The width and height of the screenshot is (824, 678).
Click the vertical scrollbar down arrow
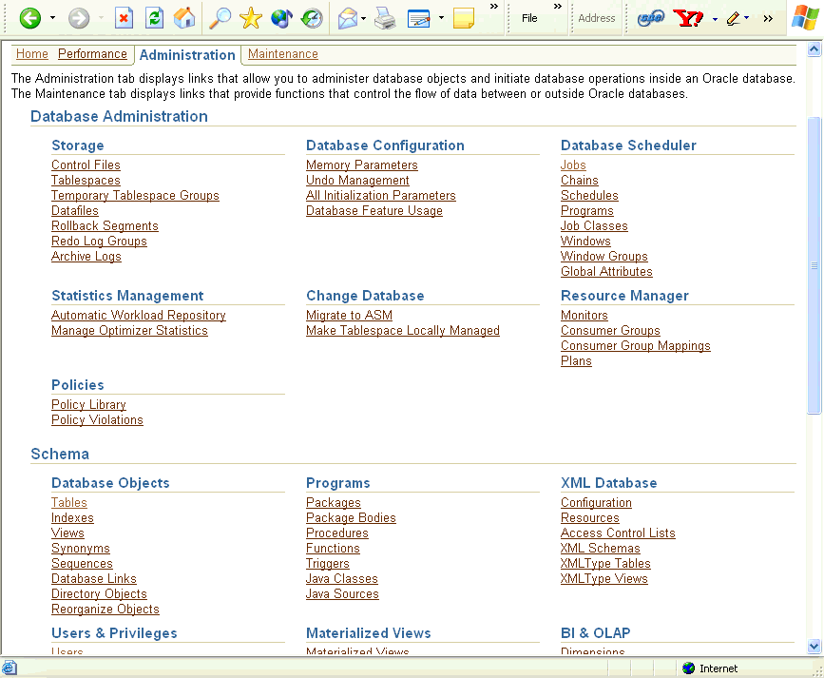[814, 646]
